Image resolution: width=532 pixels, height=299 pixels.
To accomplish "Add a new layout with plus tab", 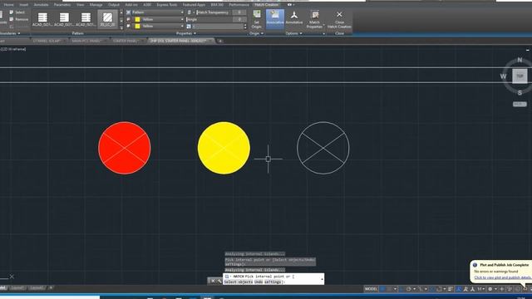I will (x=51, y=288).
